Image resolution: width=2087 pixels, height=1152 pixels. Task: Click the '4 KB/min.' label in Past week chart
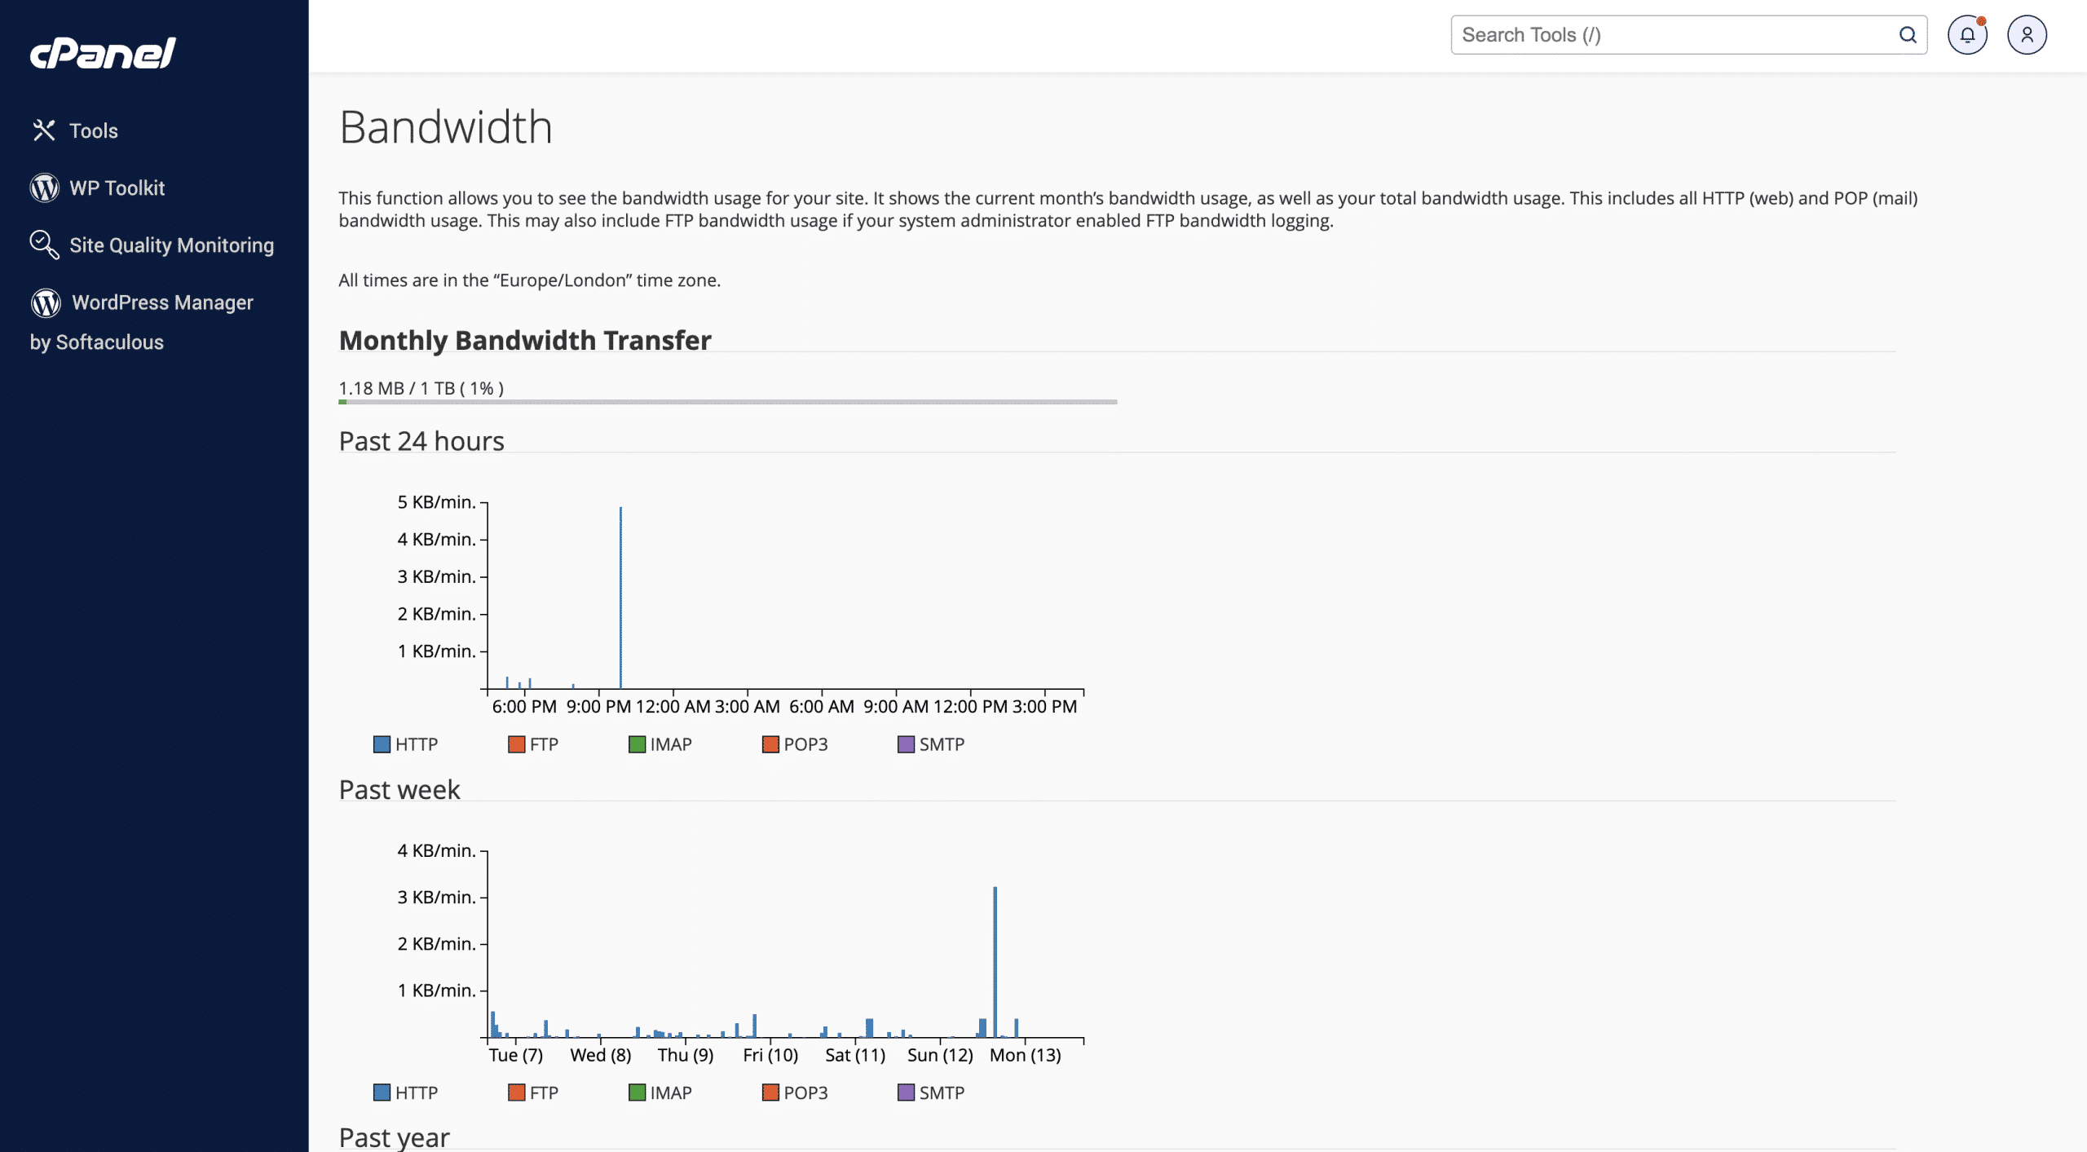tap(436, 850)
